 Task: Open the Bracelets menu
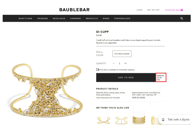coord(92,18)
